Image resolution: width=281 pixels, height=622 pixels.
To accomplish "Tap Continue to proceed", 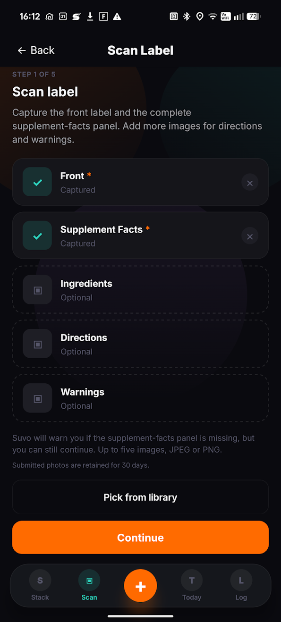I will click(140, 538).
